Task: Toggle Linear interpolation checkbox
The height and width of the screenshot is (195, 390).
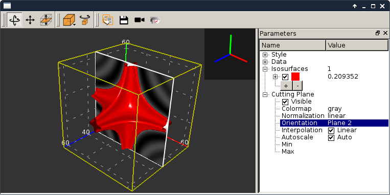Action: click(331, 130)
